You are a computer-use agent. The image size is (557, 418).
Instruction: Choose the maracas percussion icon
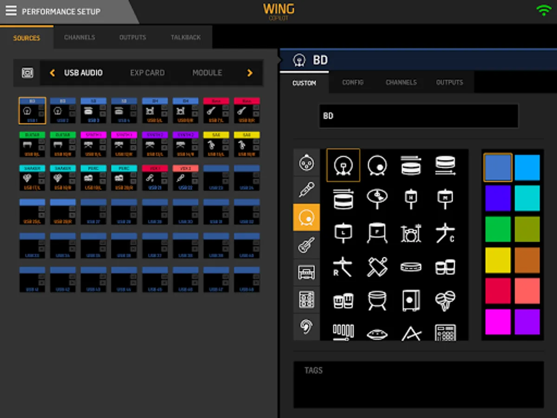point(445,301)
